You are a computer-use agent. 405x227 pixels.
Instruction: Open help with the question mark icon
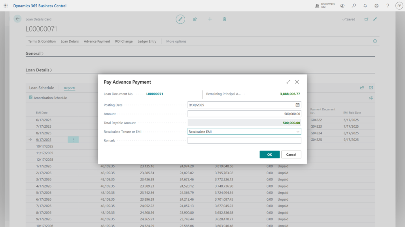(387, 6)
